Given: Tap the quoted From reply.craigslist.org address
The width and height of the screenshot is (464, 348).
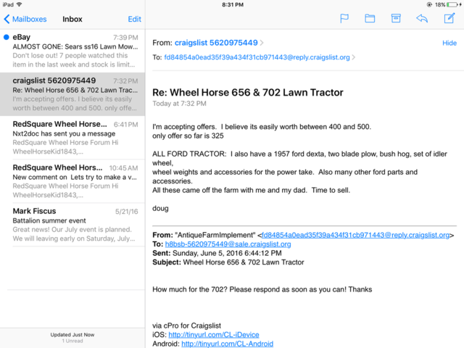Looking at the screenshot, I should click(357, 236).
